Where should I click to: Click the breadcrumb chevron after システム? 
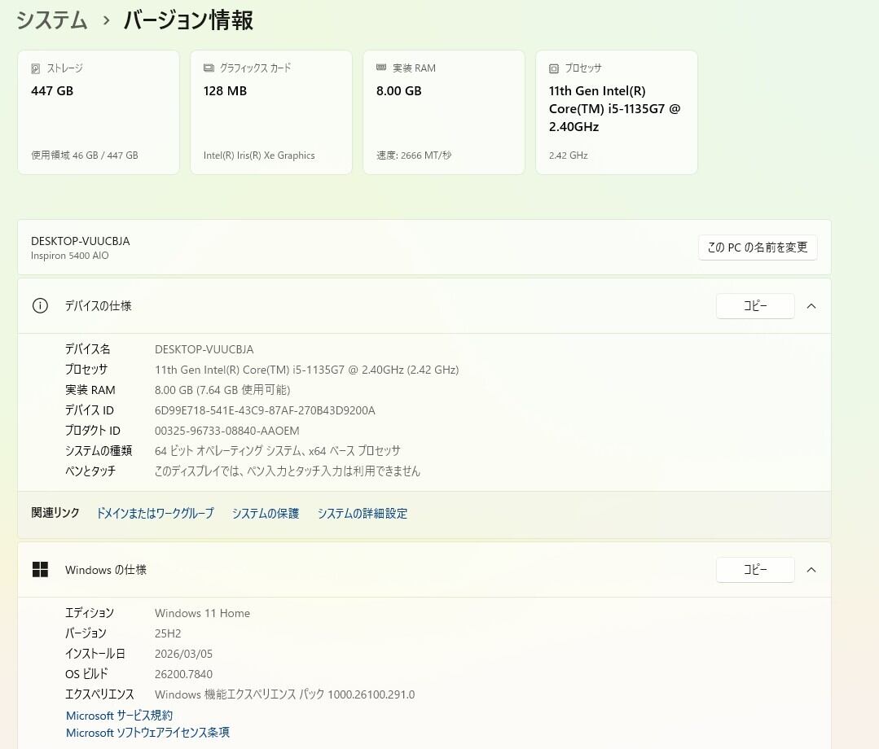pyautogui.click(x=106, y=21)
